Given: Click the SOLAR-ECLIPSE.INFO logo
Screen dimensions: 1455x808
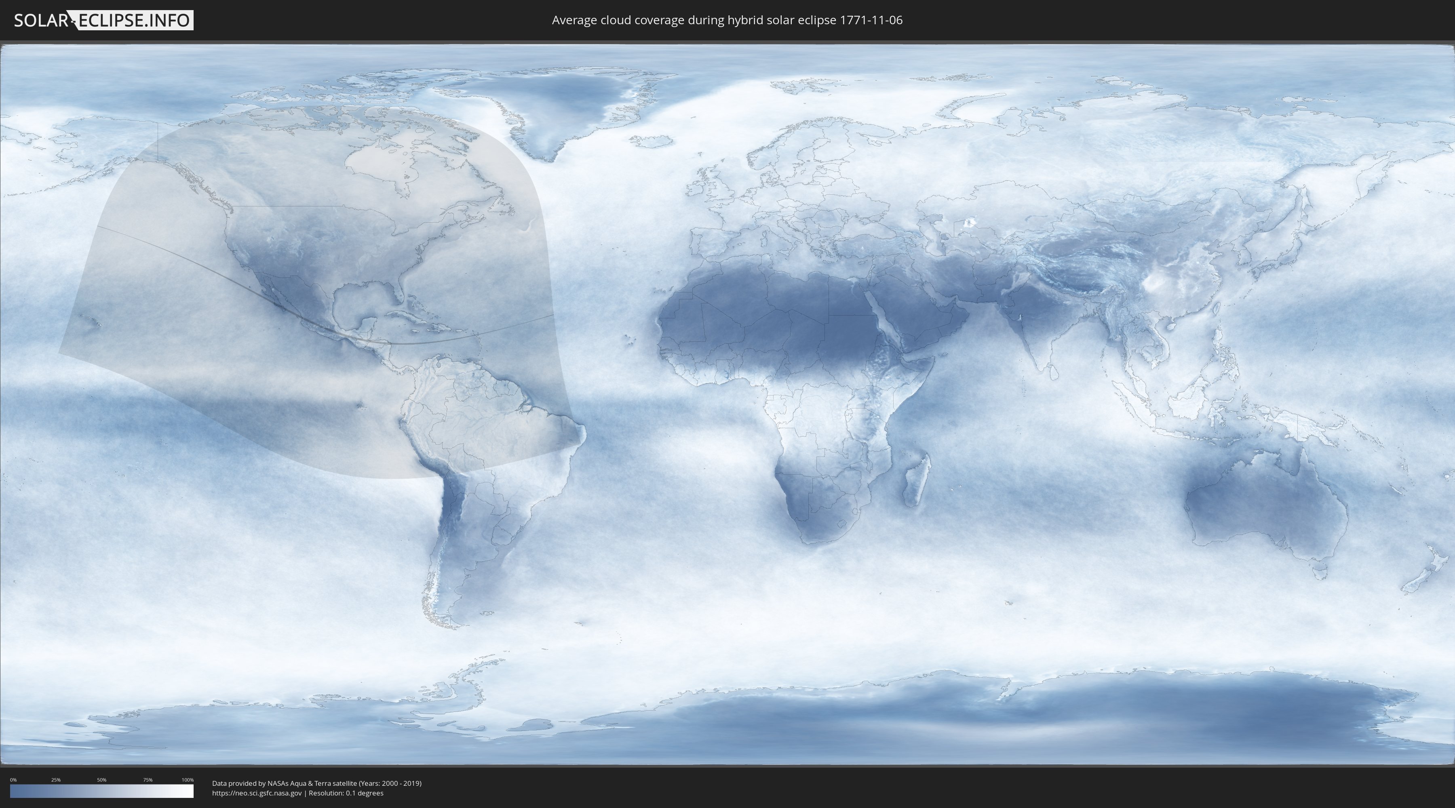Looking at the screenshot, I should (x=103, y=20).
